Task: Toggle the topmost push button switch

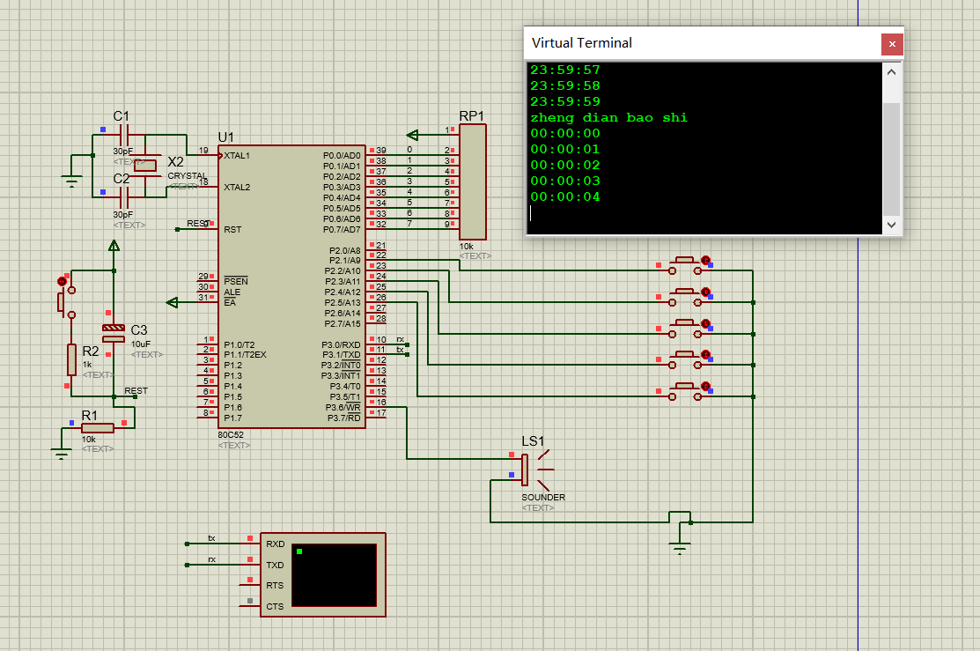Action: [x=685, y=265]
